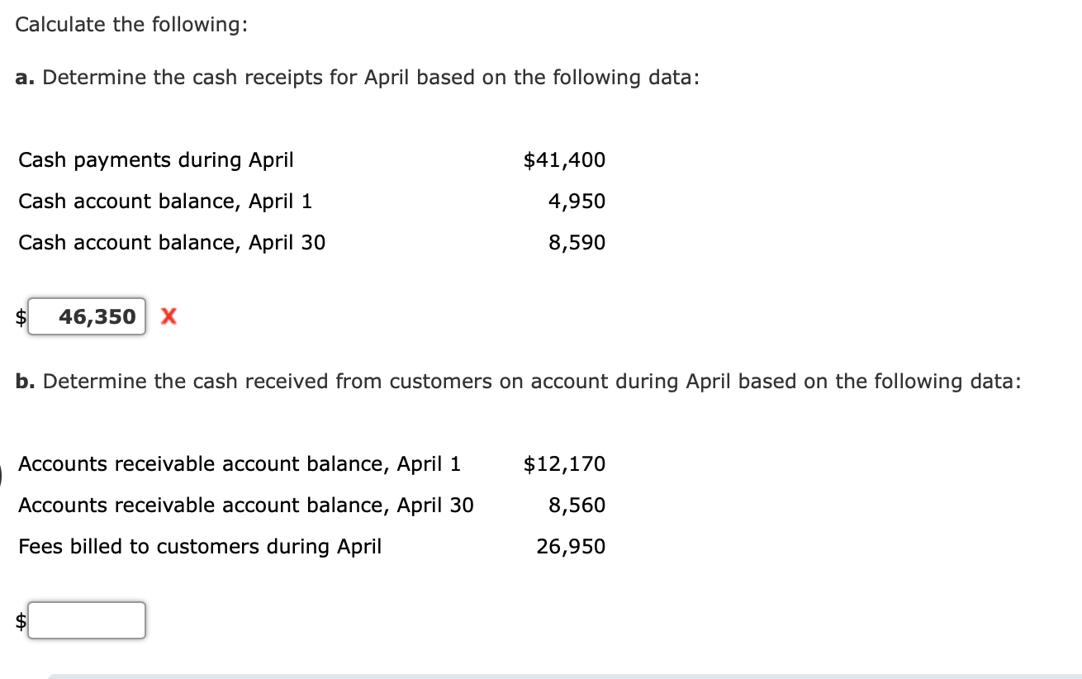Click 'Accounts receivable account balance, April 30' label
1082x679 pixels.
click(246, 506)
